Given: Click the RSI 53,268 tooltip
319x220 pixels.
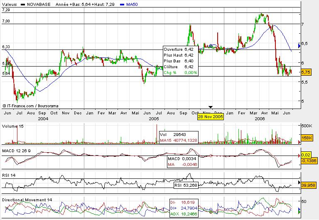Looking at the screenshot, I should click(186, 185).
